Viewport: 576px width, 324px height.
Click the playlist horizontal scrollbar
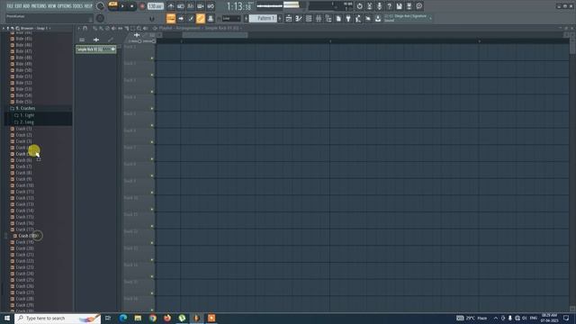pyautogui.click(x=215, y=35)
